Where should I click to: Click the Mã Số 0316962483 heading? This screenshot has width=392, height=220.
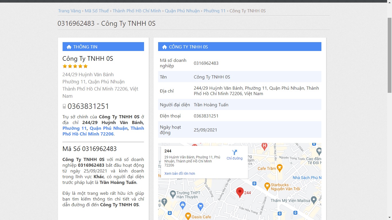click(x=90, y=149)
